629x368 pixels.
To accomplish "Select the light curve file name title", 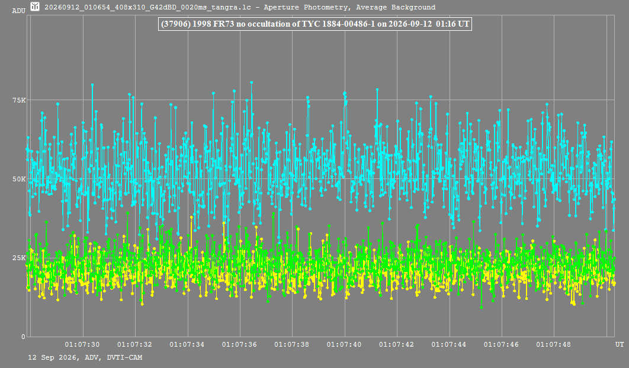I will pos(240,7).
